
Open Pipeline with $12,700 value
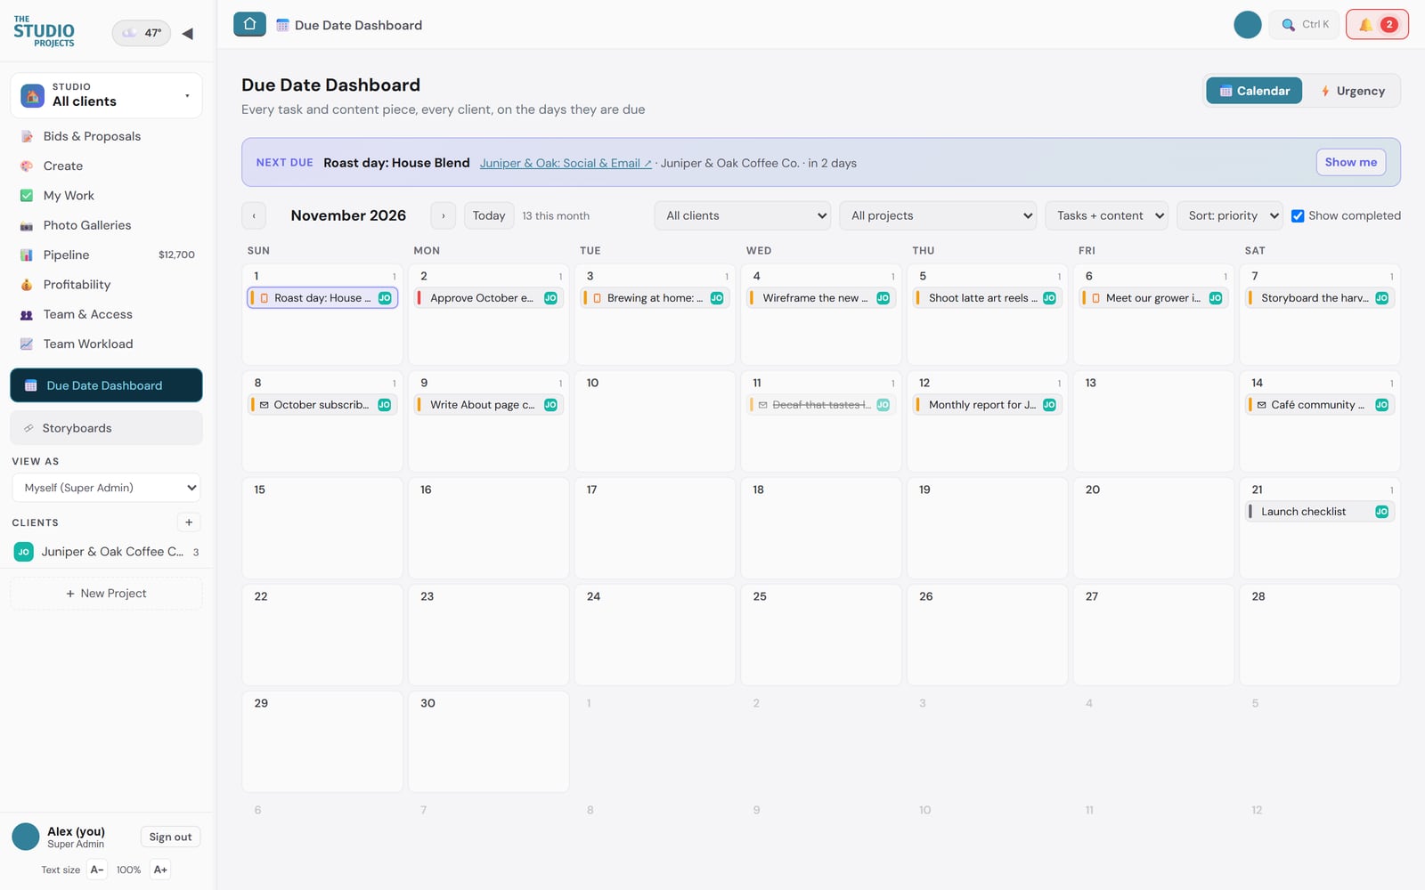click(x=107, y=255)
